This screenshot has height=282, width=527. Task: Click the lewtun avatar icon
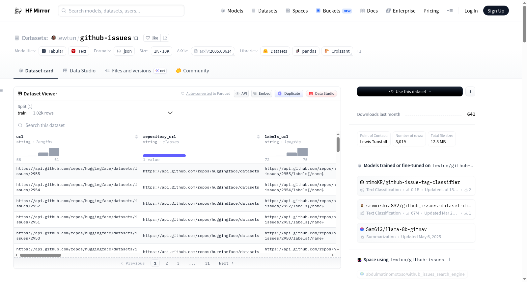click(54, 38)
